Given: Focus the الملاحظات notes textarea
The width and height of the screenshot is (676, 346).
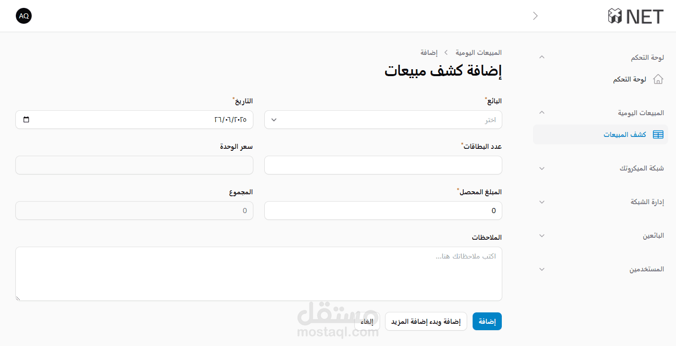Looking at the screenshot, I should tap(259, 274).
